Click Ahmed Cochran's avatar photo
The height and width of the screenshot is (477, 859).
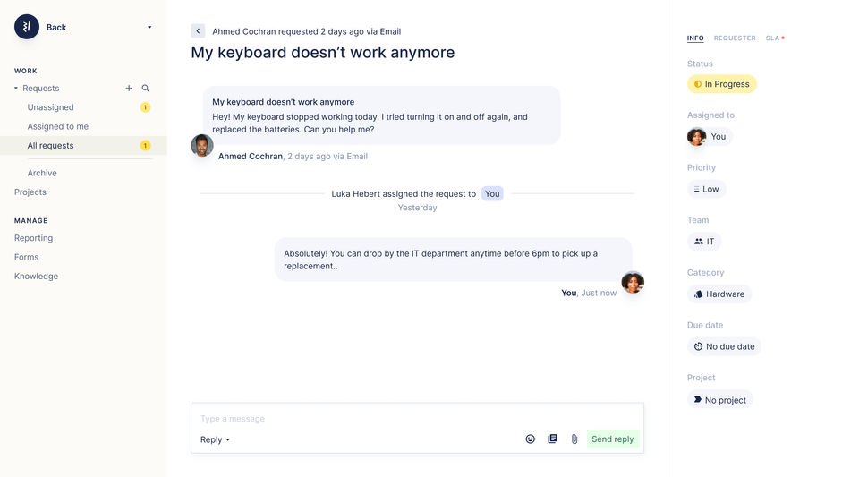(x=202, y=146)
